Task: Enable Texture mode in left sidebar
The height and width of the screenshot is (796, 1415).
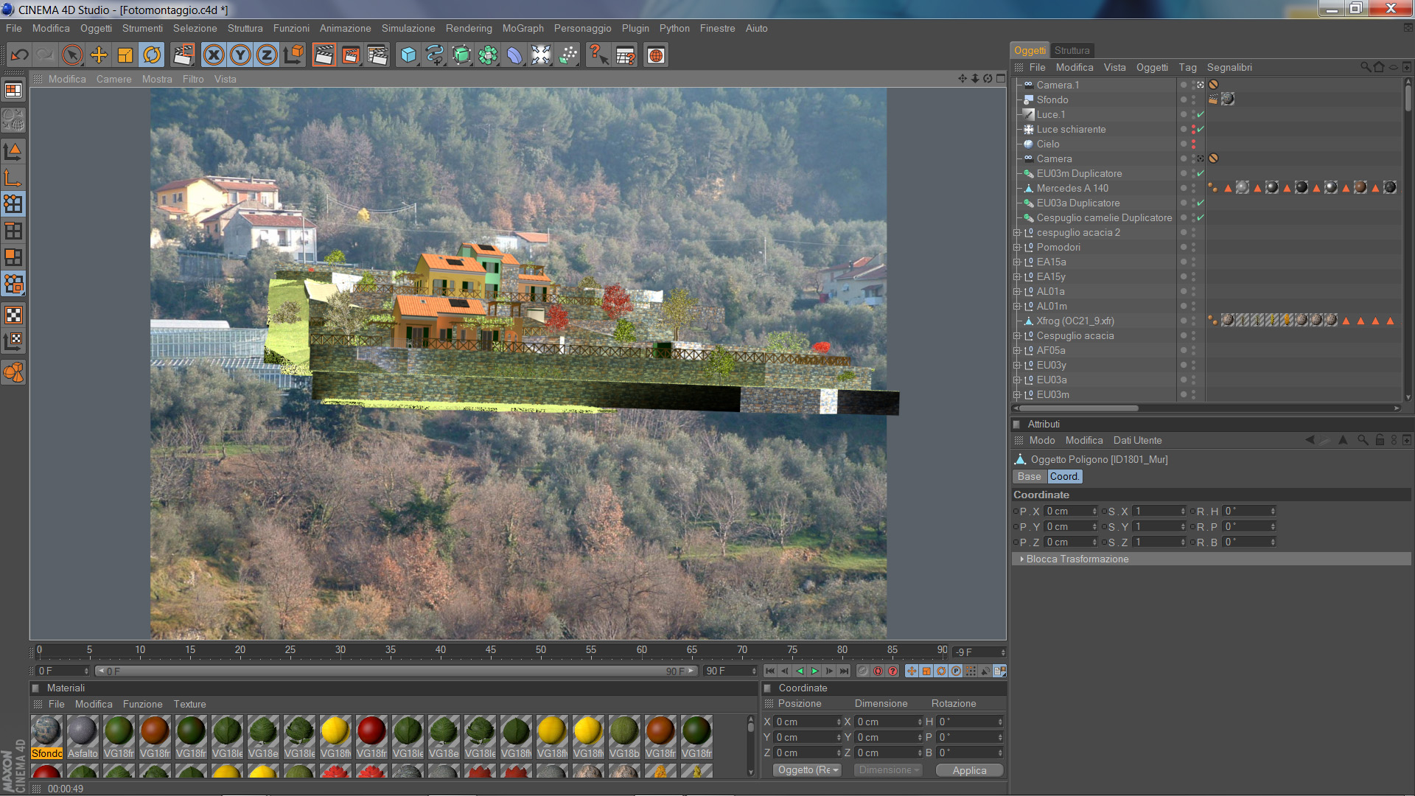Action: coord(13,315)
